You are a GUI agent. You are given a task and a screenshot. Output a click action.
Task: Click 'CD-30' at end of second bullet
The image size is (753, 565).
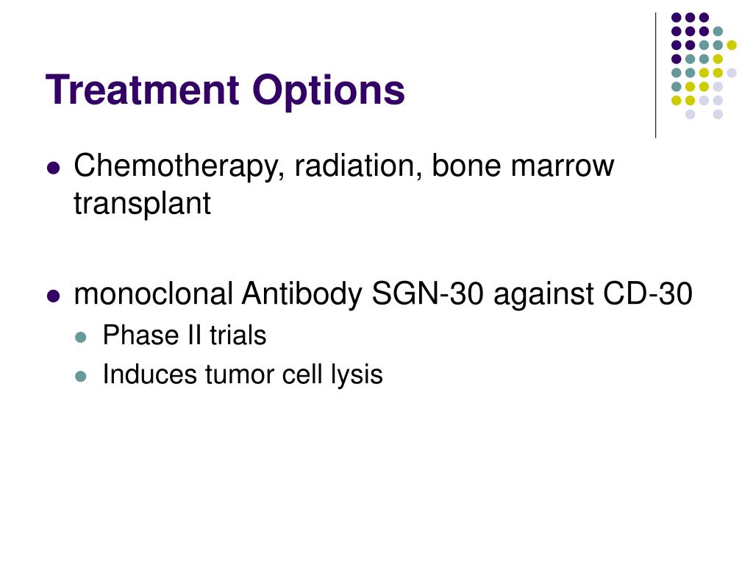[x=647, y=294]
